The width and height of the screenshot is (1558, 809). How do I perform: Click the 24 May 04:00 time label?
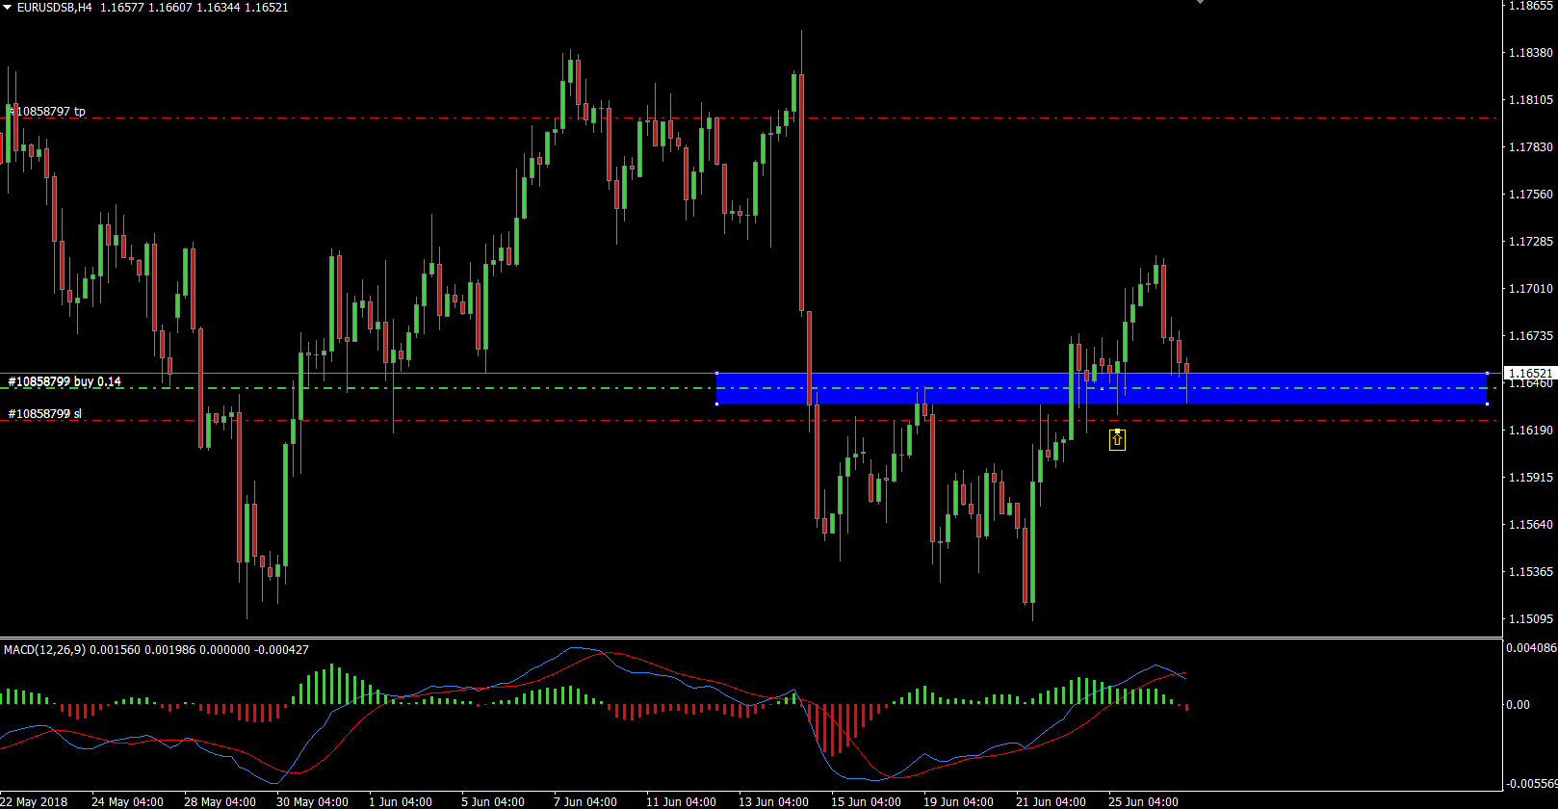click(127, 802)
